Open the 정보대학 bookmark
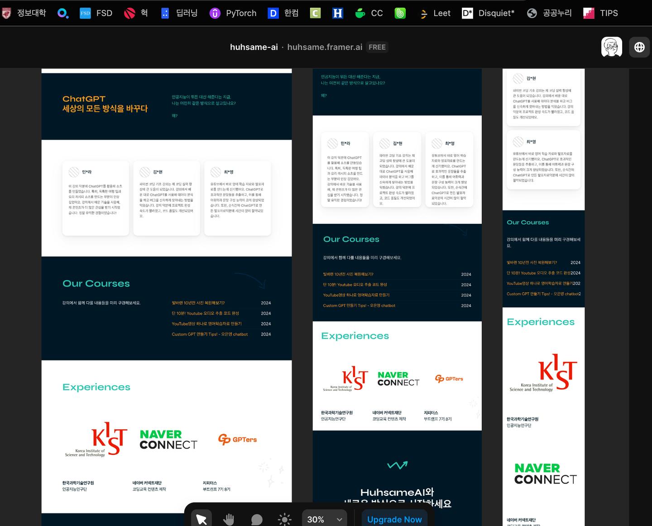Viewport: 652px width, 526px height. [24, 13]
